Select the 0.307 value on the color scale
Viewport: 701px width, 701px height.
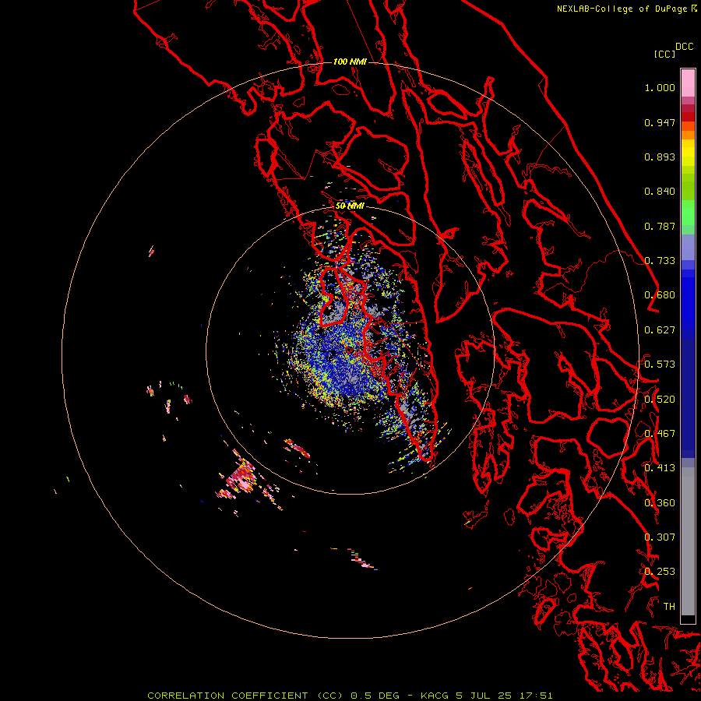(x=660, y=537)
